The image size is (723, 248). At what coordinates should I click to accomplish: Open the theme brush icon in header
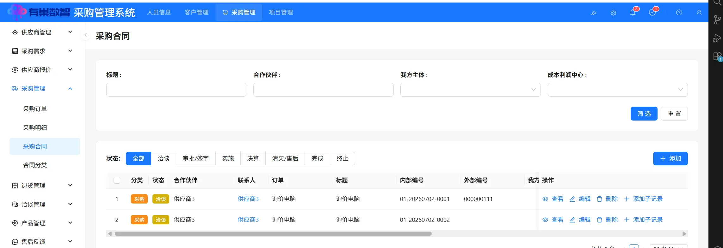point(593,13)
